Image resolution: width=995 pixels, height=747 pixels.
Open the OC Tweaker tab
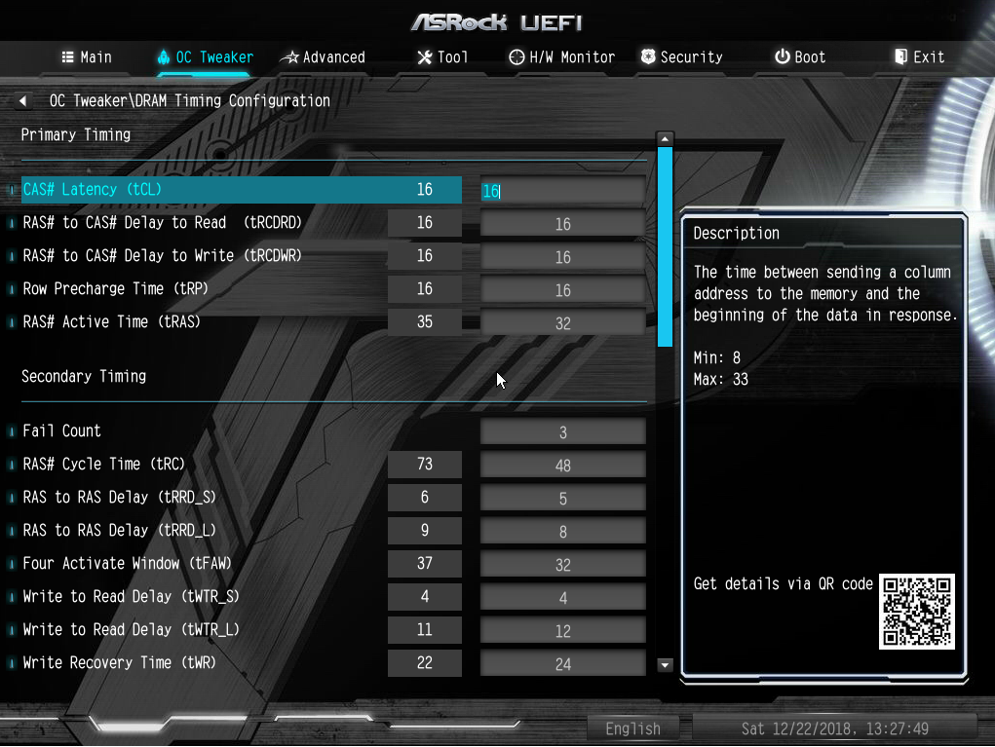(x=205, y=57)
